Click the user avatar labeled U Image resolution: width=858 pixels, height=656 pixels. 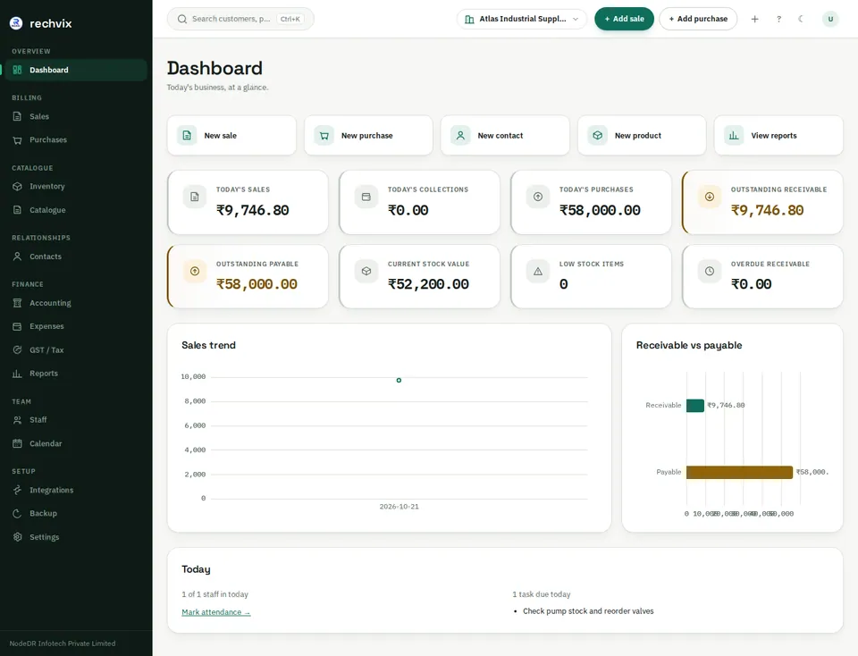point(830,19)
